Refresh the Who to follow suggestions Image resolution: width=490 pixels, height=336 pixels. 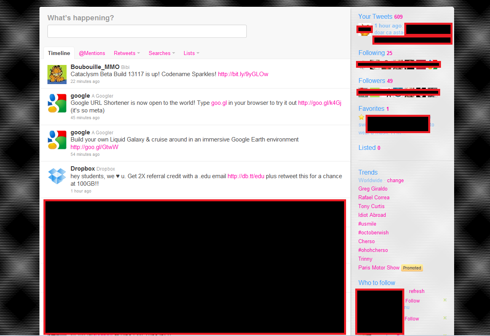point(416,291)
